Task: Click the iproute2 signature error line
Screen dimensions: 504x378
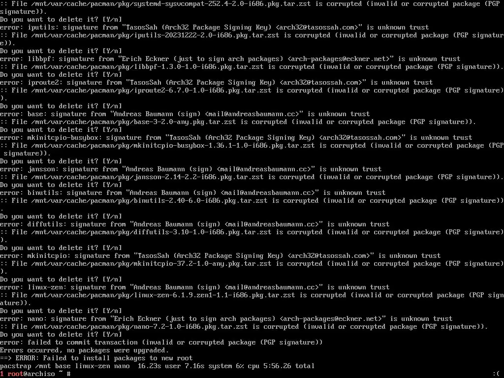Action: coord(217,82)
